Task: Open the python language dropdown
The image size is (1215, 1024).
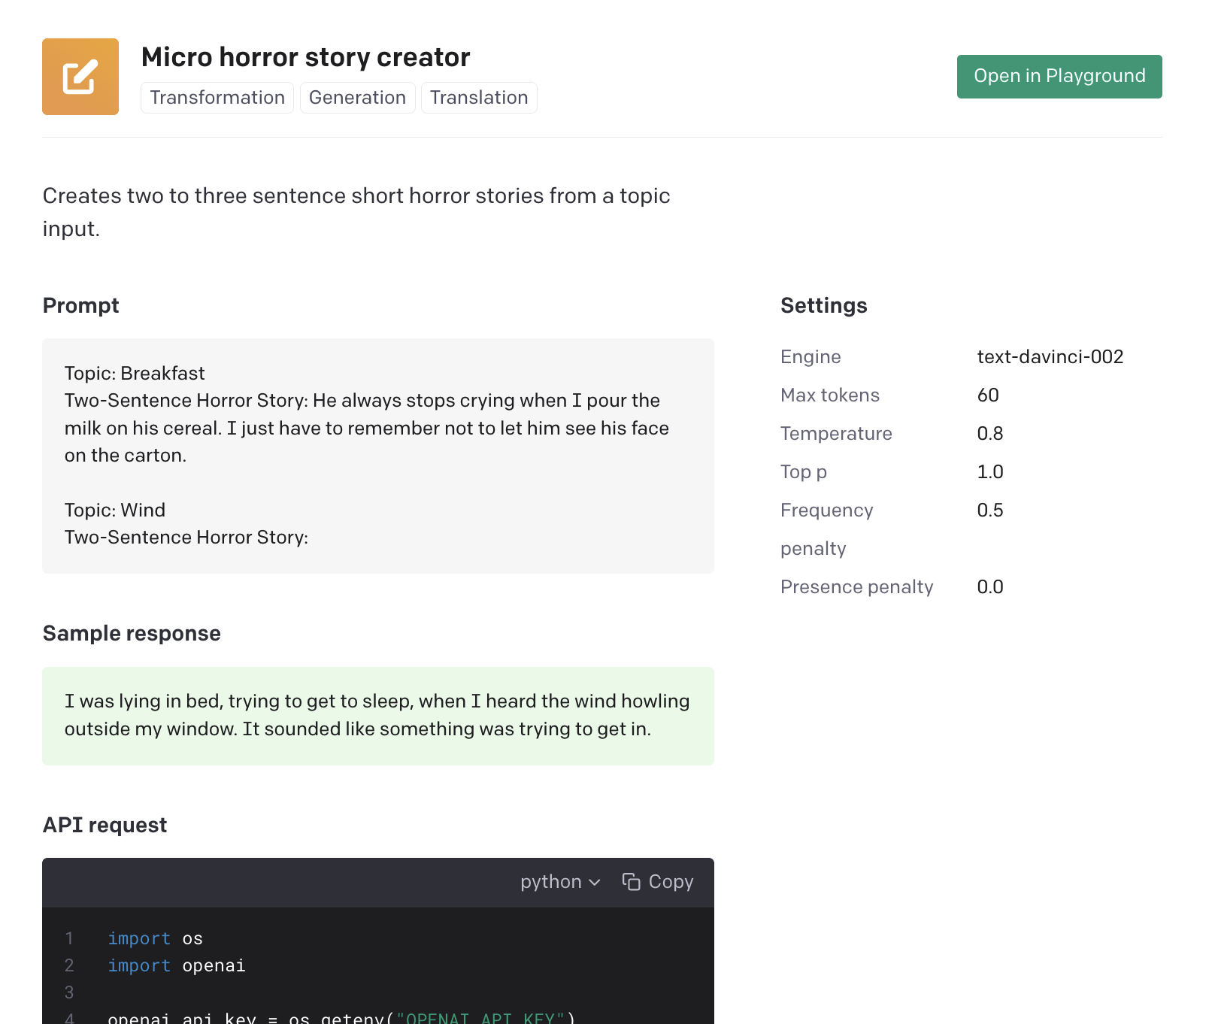Action: point(560,881)
